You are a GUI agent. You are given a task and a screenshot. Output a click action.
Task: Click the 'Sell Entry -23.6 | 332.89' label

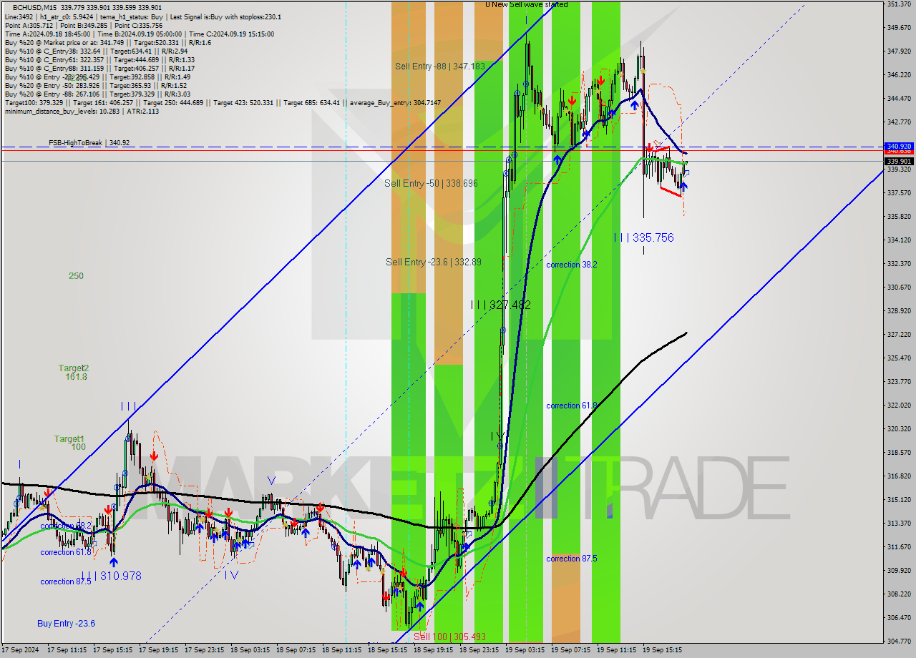[434, 262]
